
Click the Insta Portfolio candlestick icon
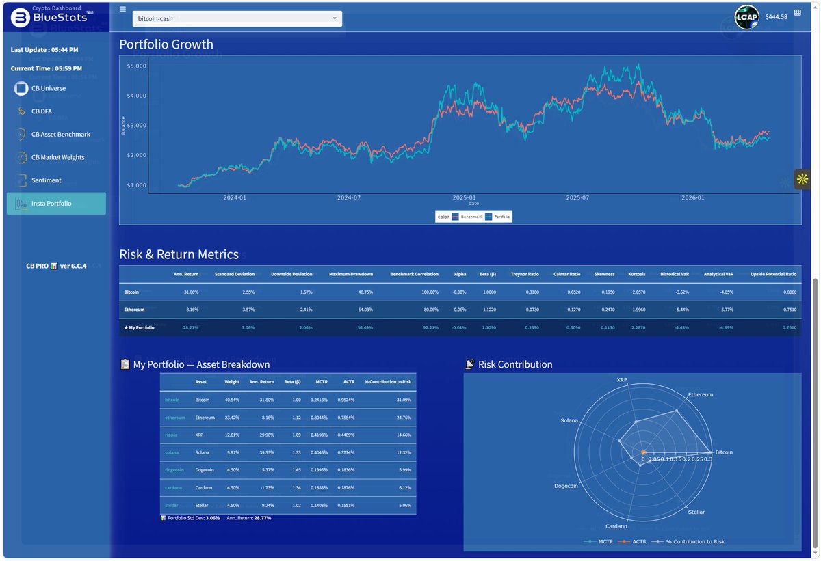pos(21,204)
